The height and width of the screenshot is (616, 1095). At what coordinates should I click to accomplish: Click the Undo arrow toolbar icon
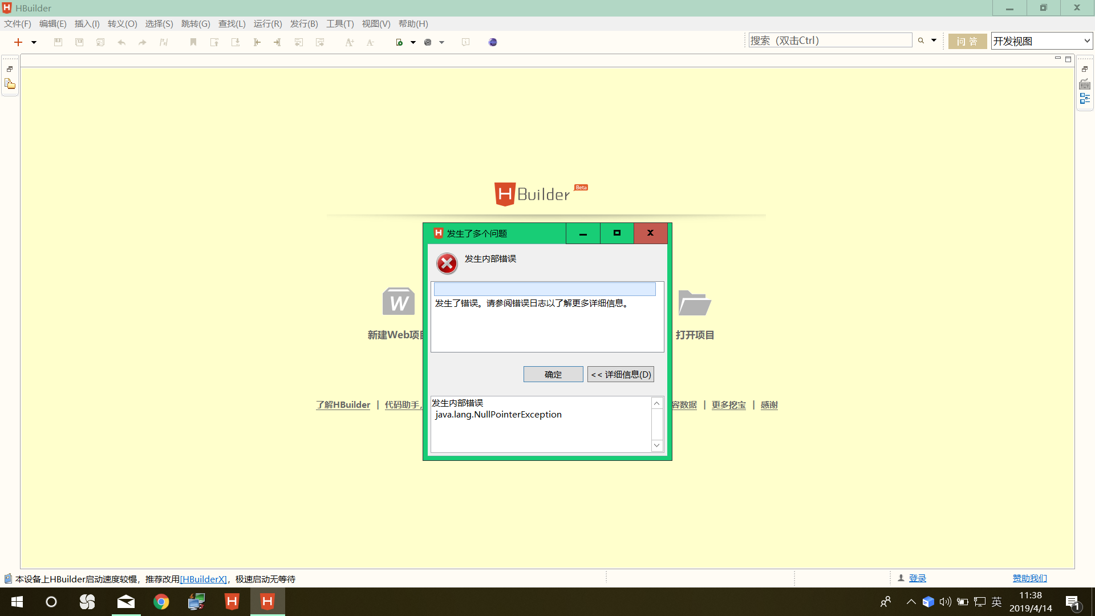point(121,42)
